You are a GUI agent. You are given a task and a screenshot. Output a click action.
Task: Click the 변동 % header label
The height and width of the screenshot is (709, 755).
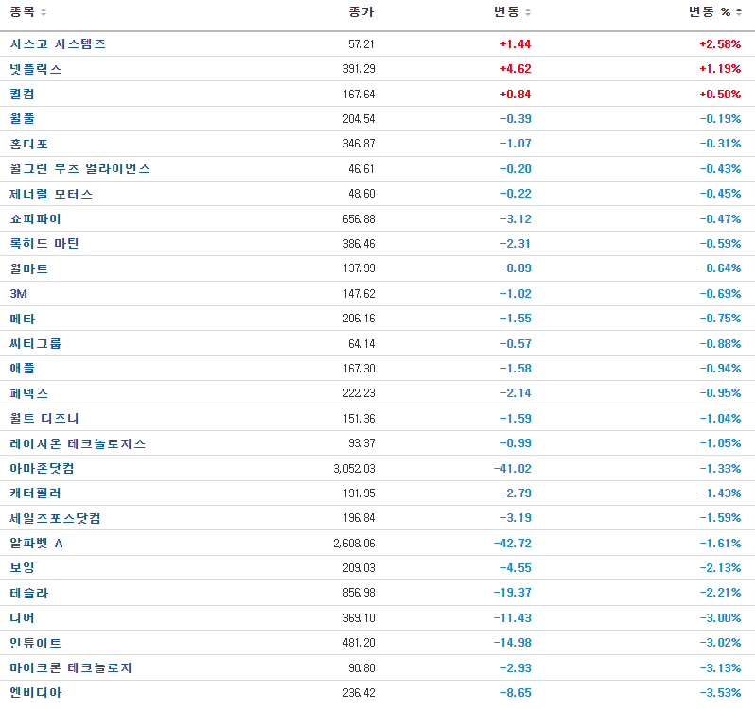[710, 12]
